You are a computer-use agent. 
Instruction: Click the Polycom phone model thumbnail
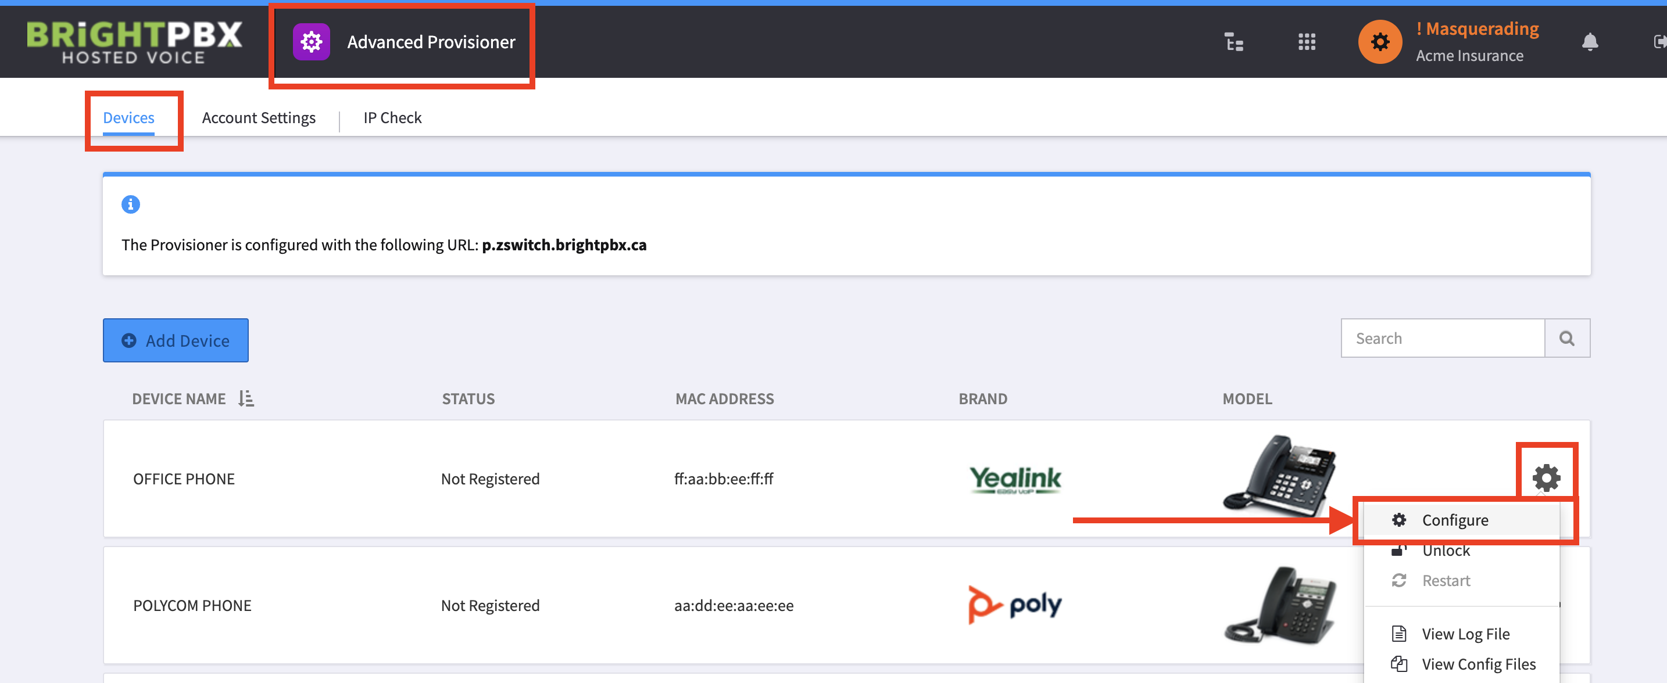(x=1279, y=605)
